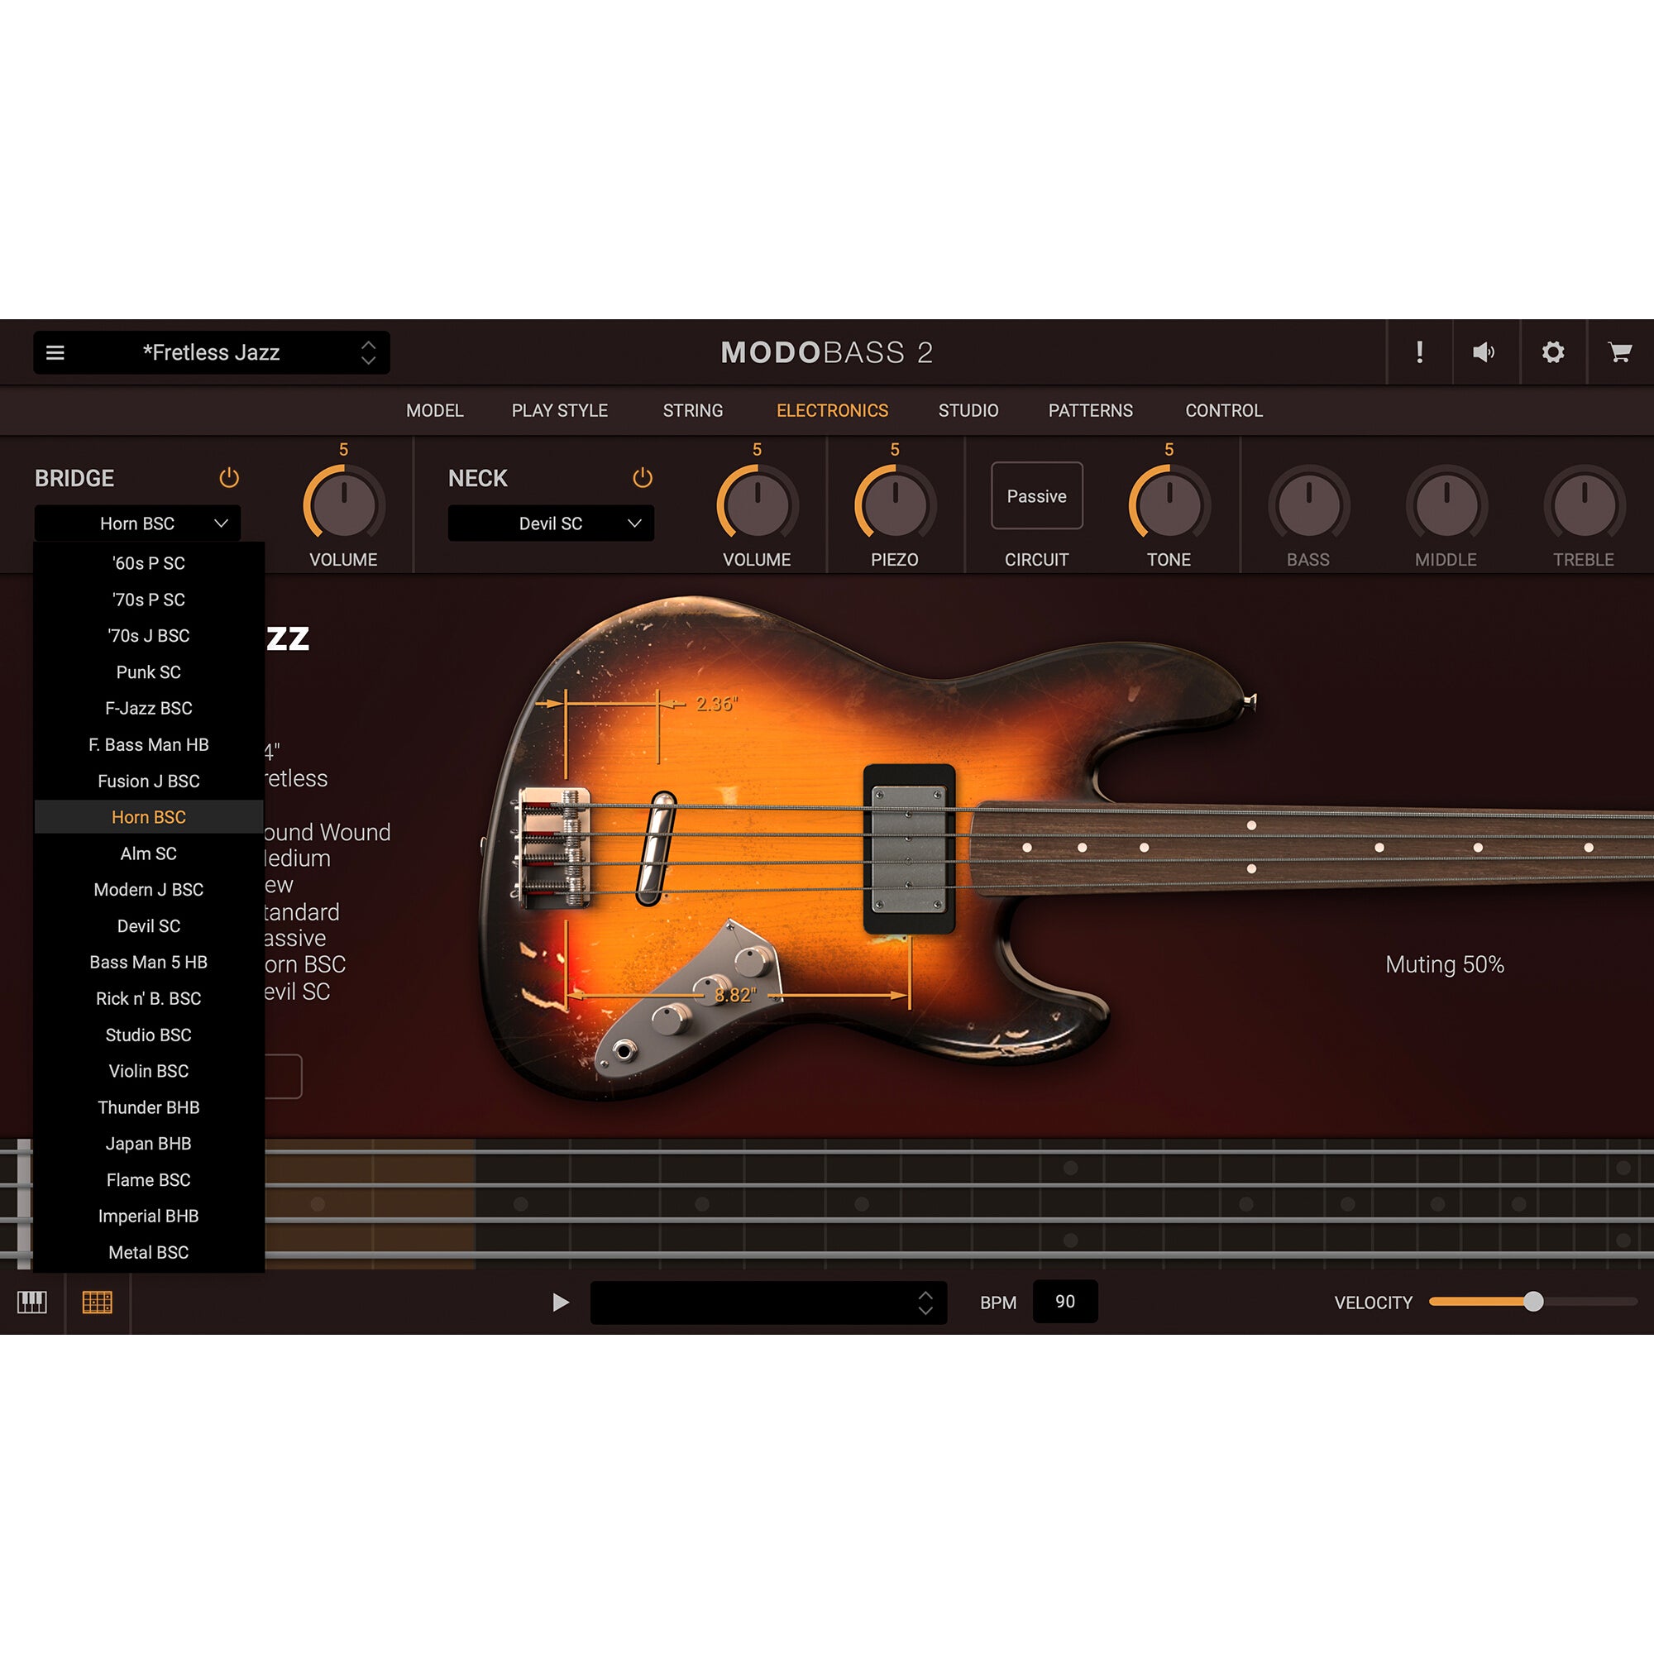Click the exclamation alert icon
Screen dimensions: 1654x1654
tap(1419, 351)
